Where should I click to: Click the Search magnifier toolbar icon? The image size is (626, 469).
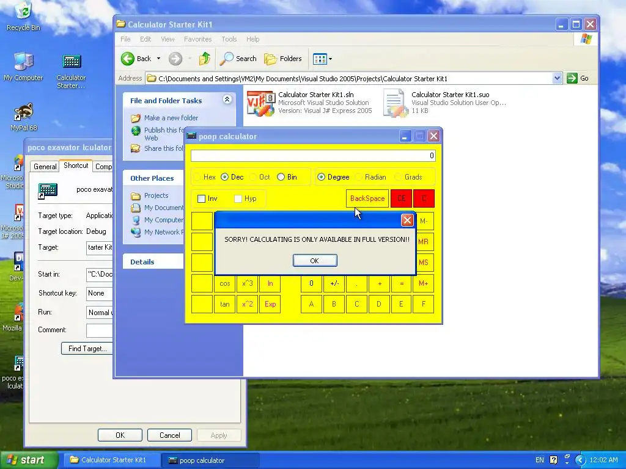click(x=226, y=59)
